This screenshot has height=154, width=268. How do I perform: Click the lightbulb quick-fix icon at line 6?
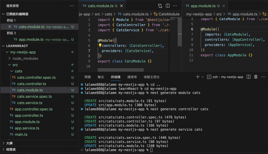100,45
